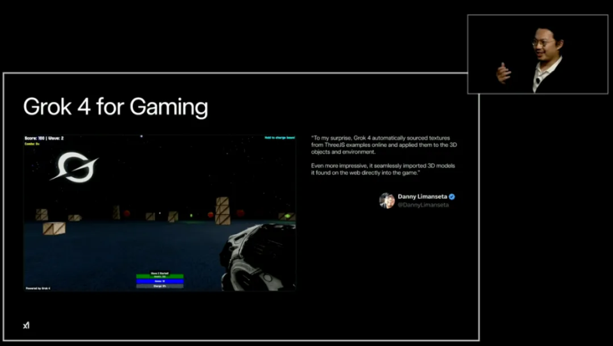This screenshot has width=613, height=346.
Task: Select the tall stacked wooden crates
Action: tap(222, 210)
